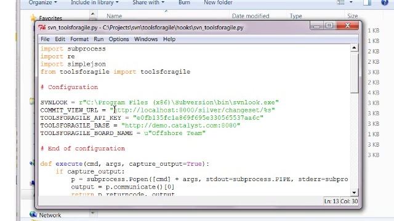Click the '# Configuration' comment
The image size is (394, 221).
point(69,87)
